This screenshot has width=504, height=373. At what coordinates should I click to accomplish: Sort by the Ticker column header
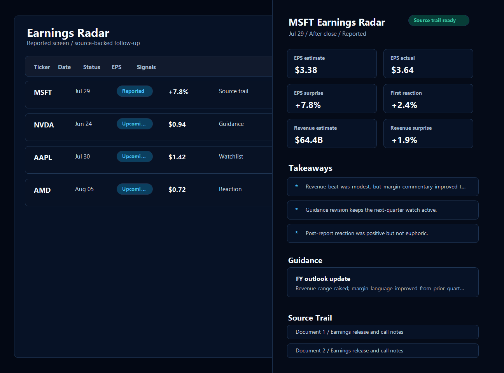[x=42, y=67]
